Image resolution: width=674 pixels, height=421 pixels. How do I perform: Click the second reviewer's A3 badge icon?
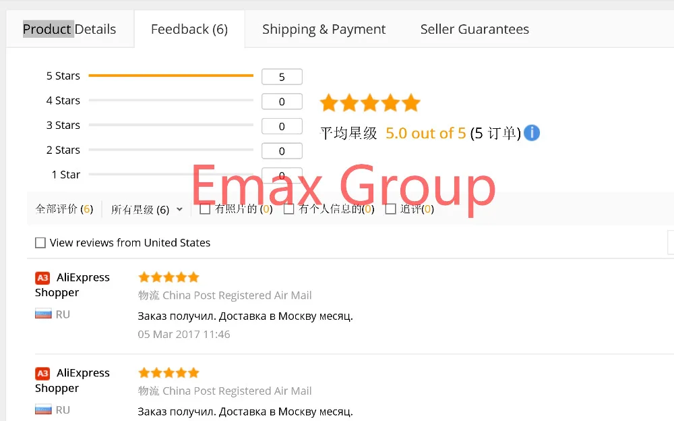[x=42, y=374]
